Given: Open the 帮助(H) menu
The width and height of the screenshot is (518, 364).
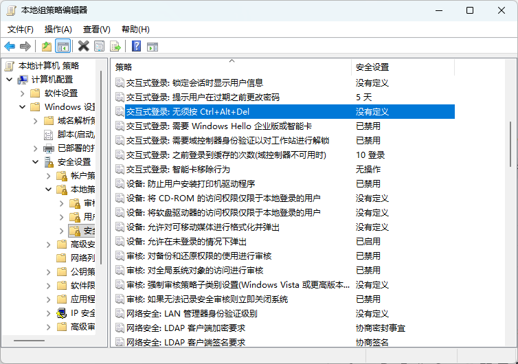Looking at the screenshot, I should (135, 30).
